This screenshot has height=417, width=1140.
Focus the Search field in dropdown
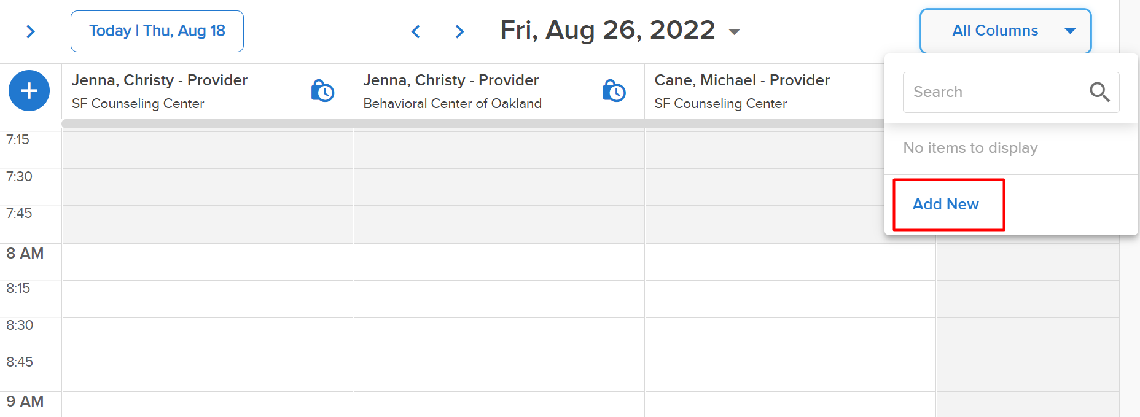point(1011,92)
